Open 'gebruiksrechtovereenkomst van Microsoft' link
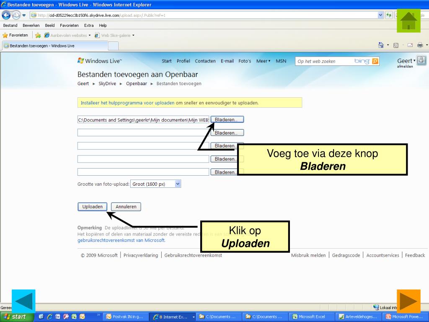 tap(121, 240)
